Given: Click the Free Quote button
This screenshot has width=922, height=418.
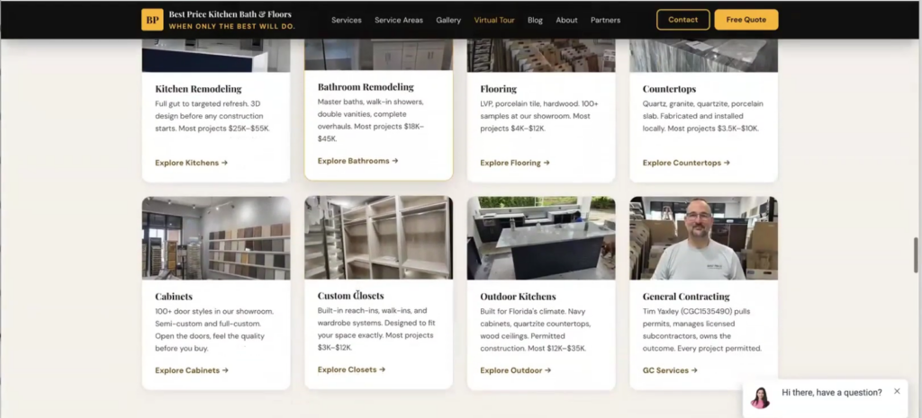Looking at the screenshot, I should tap(746, 20).
